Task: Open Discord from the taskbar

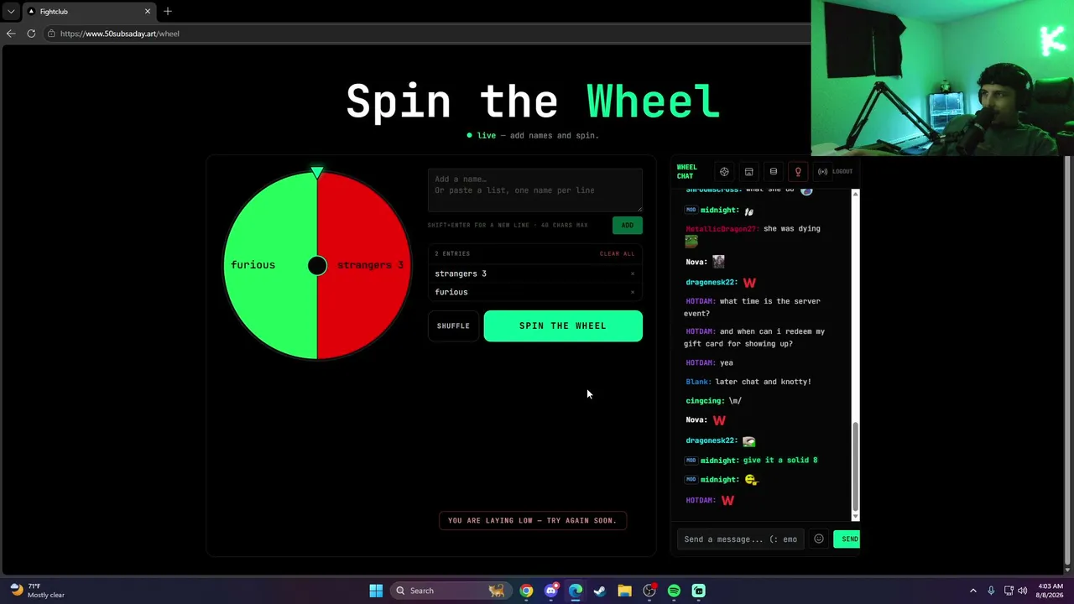Action: (550, 591)
